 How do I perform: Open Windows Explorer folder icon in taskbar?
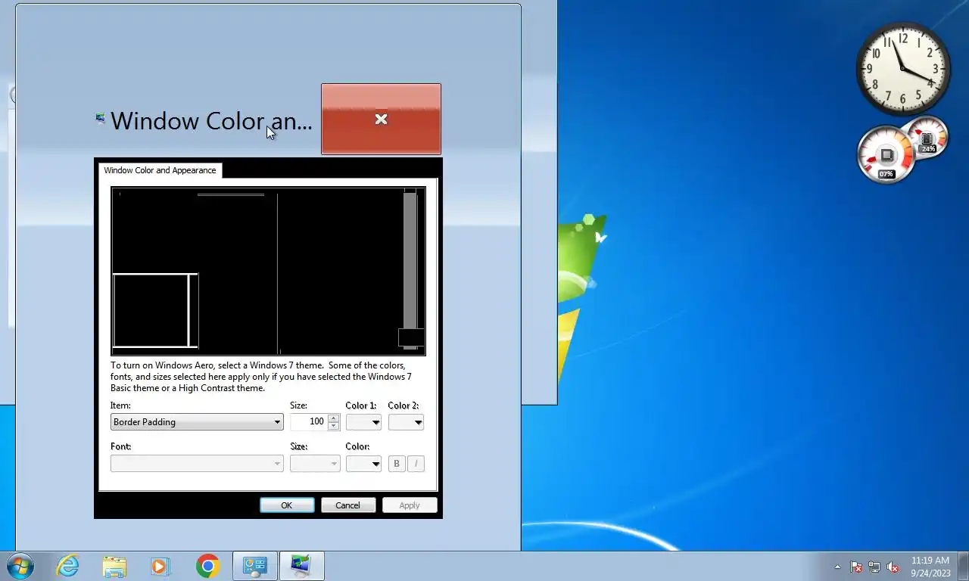(x=114, y=566)
